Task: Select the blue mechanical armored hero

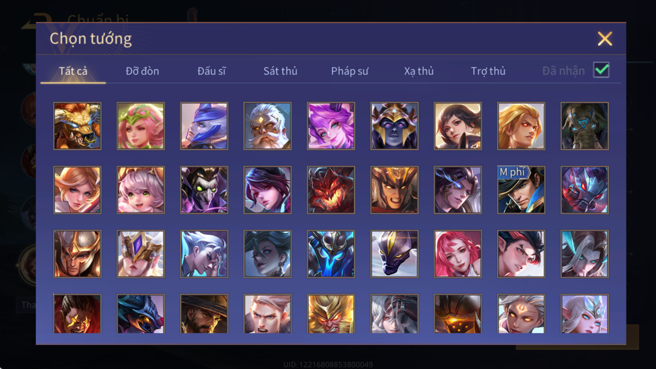Action: 331,254
